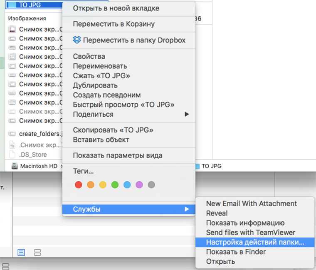This screenshot has width=316, height=270.
Task: Select the gray tag color
Action: coord(151,185)
